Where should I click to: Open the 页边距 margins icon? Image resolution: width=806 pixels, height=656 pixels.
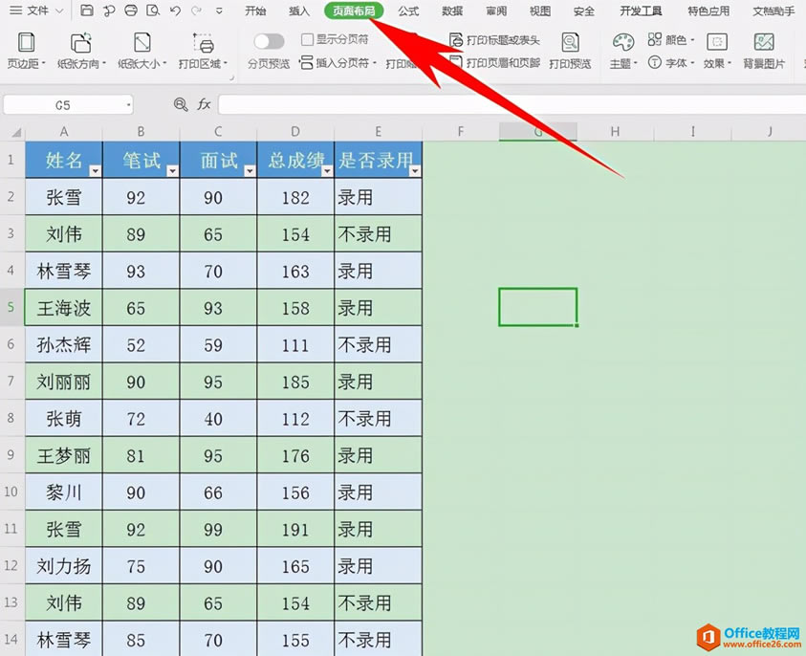pyautogui.click(x=26, y=43)
